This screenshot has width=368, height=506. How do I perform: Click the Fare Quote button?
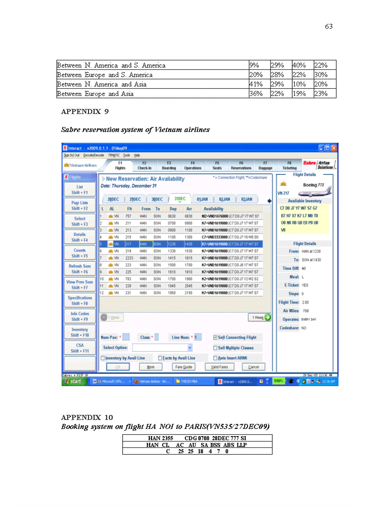[184, 367]
